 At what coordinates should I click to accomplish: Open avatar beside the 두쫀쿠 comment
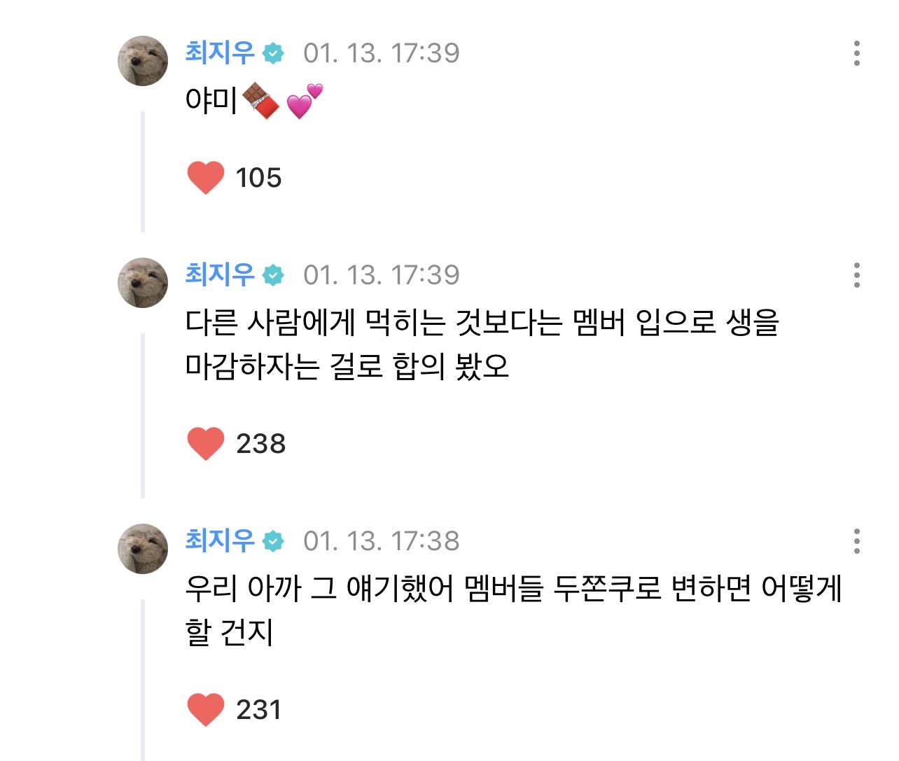pos(143,549)
